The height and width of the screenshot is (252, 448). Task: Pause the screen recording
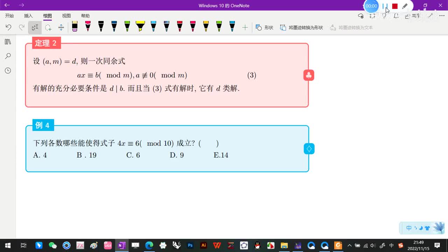385,6
